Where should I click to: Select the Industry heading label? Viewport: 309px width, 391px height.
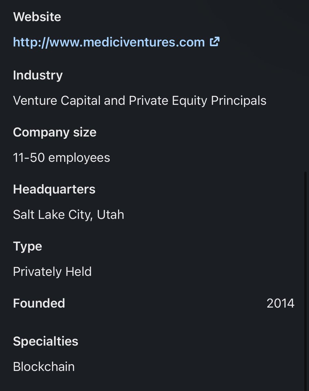click(x=38, y=75)
